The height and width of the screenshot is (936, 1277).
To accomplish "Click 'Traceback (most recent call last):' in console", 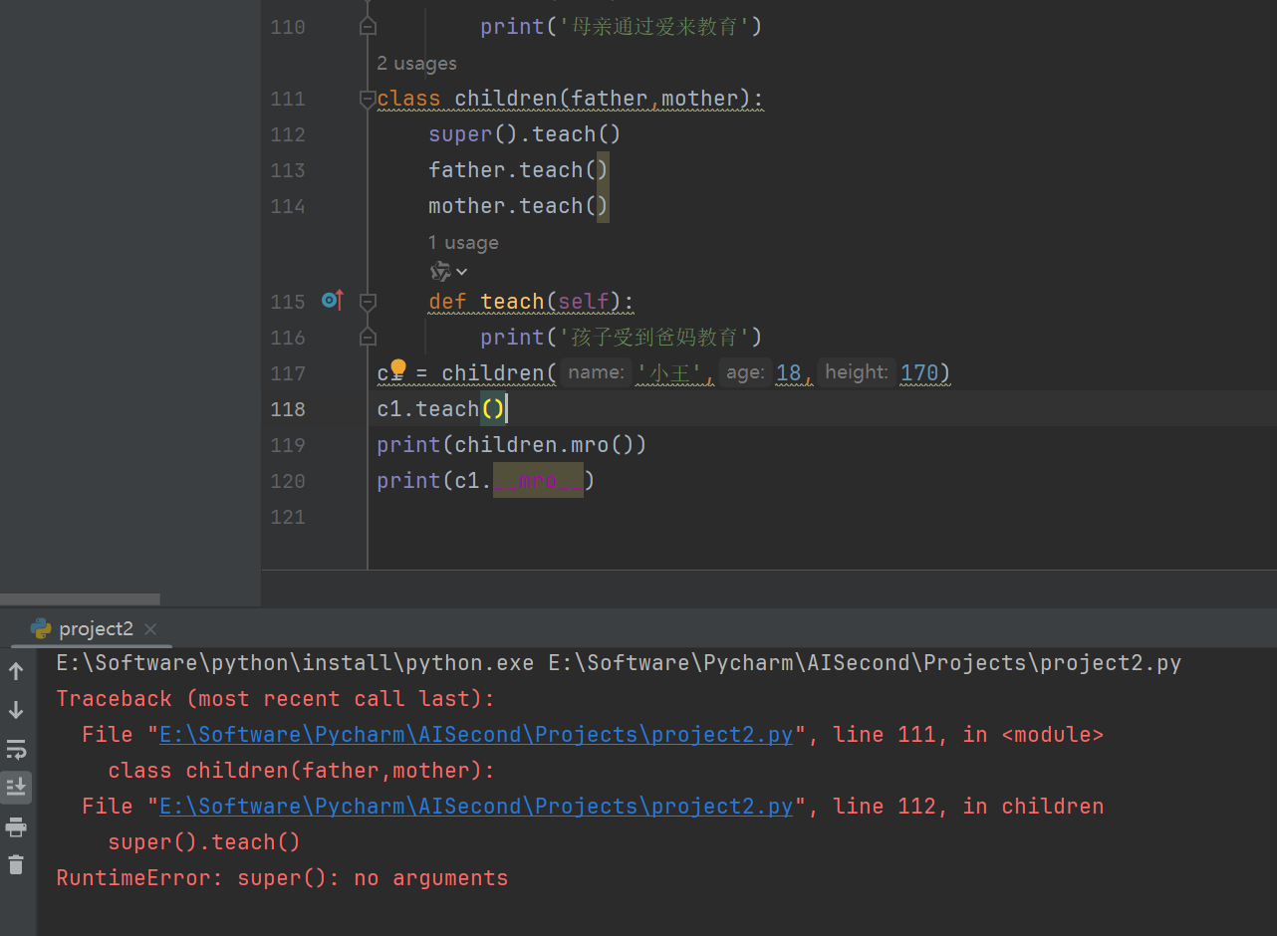I will 275,699.
